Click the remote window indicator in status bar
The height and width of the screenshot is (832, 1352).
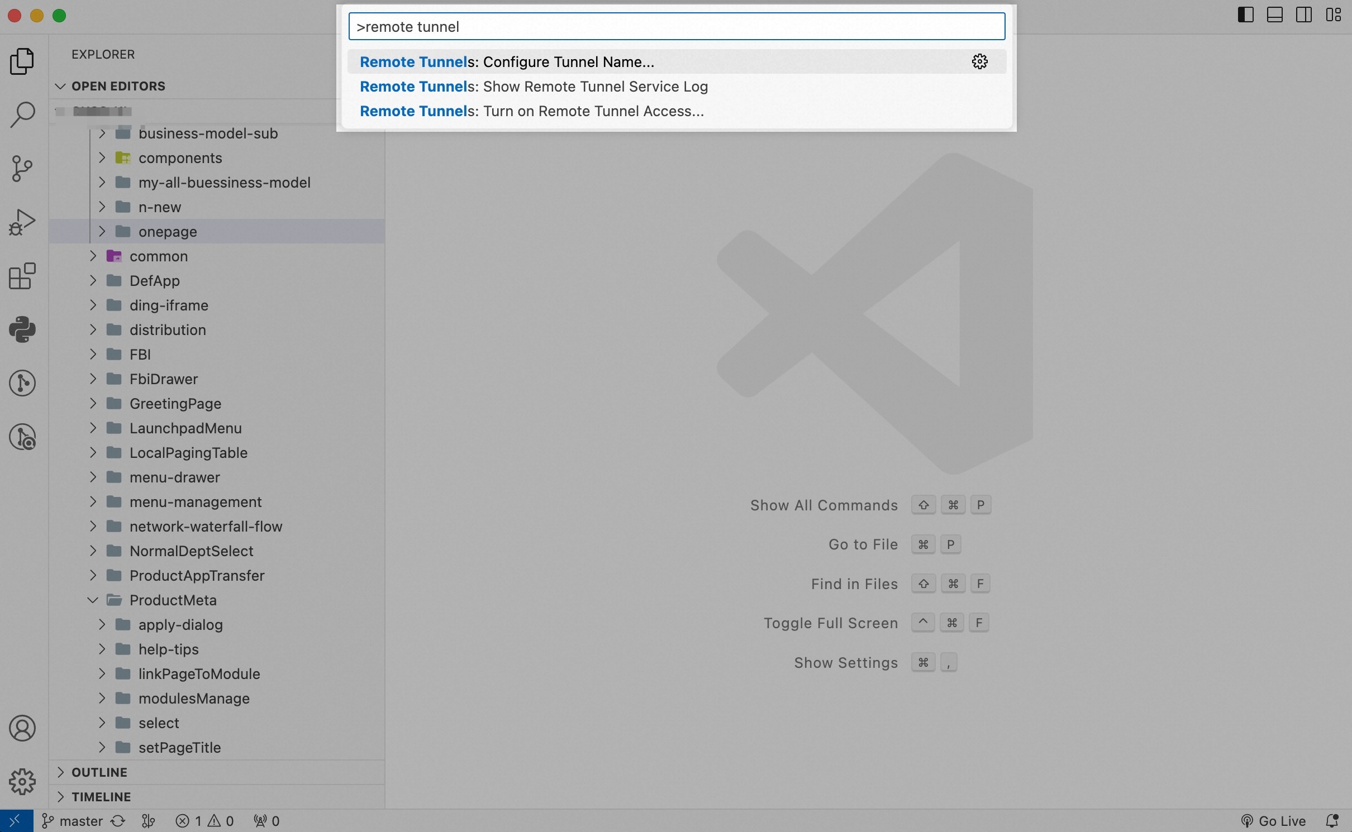(x=16, y=821)
